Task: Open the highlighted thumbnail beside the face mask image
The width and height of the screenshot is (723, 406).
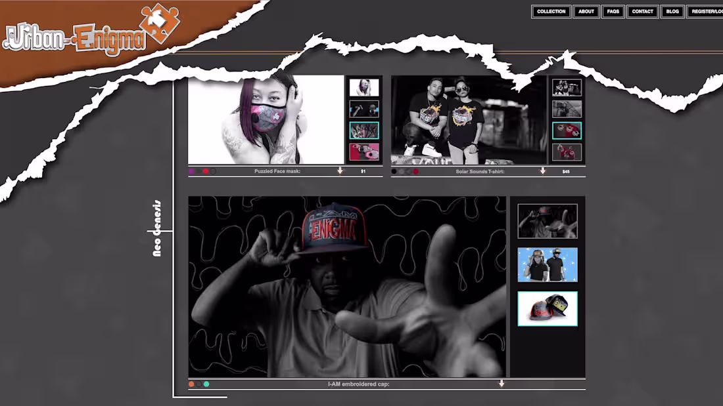Action: pos(364,131)
